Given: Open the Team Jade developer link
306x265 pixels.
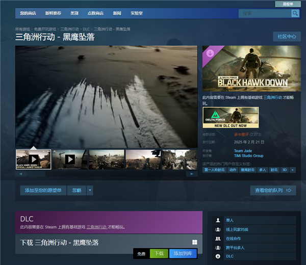Looking at the screenshot, I should coord(244,151).
